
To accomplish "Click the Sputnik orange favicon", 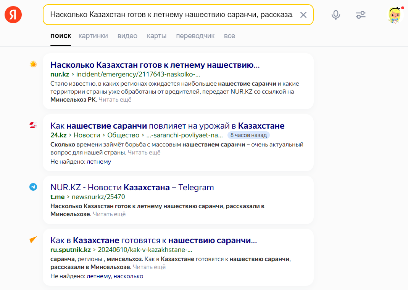I will (x=33, y=240).
